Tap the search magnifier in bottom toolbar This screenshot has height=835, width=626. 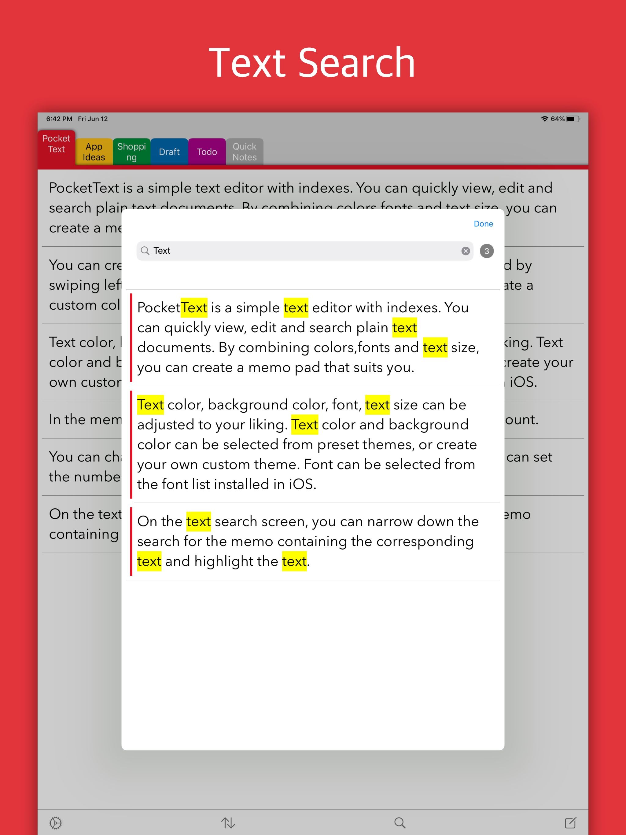(x=400, y=822)
